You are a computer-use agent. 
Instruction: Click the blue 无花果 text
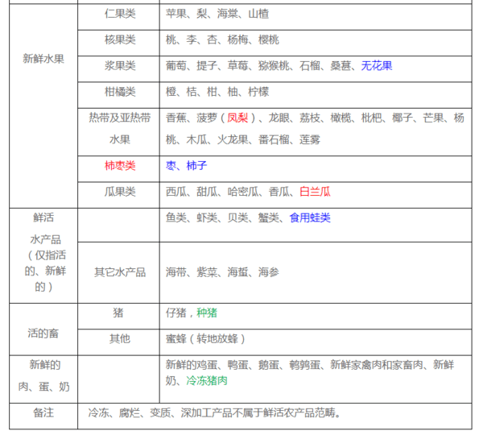(376, 66)
